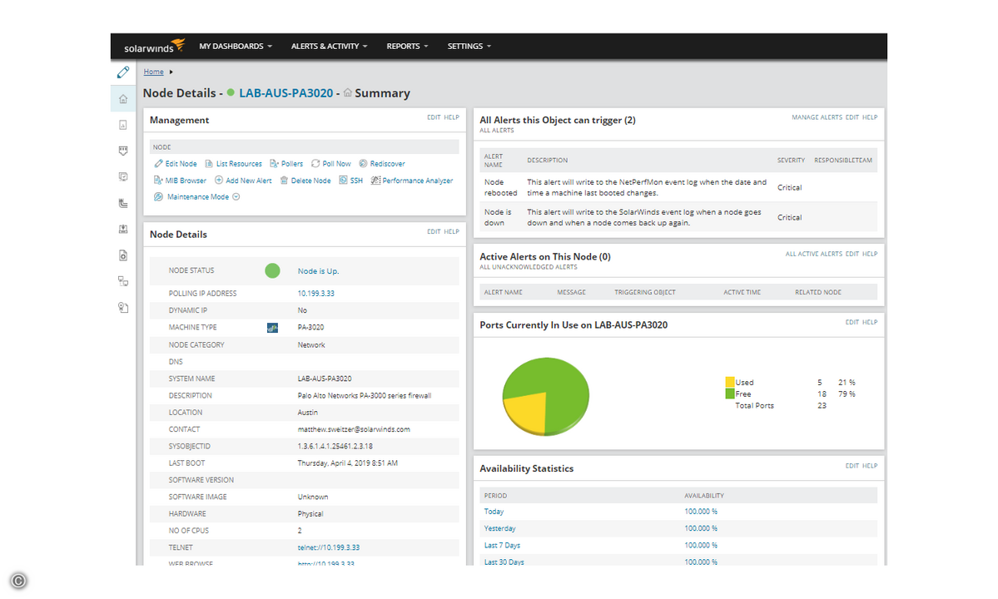Open the Alerts & Activity dropdown menu

pos(329,47)
